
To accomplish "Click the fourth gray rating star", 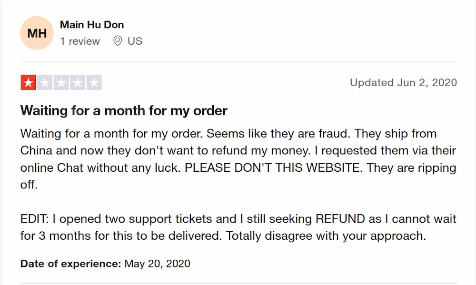I will point(78,83).
